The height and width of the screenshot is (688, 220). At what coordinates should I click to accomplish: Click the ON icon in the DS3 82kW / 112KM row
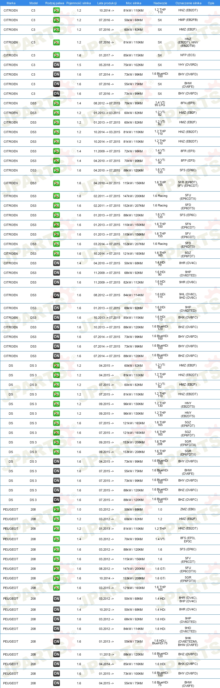point(56,282)
